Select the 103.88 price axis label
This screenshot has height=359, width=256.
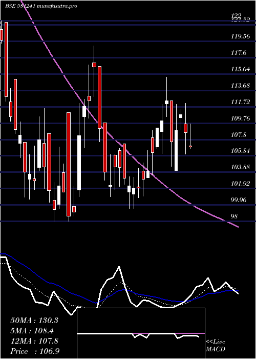[x=241, y=167]
